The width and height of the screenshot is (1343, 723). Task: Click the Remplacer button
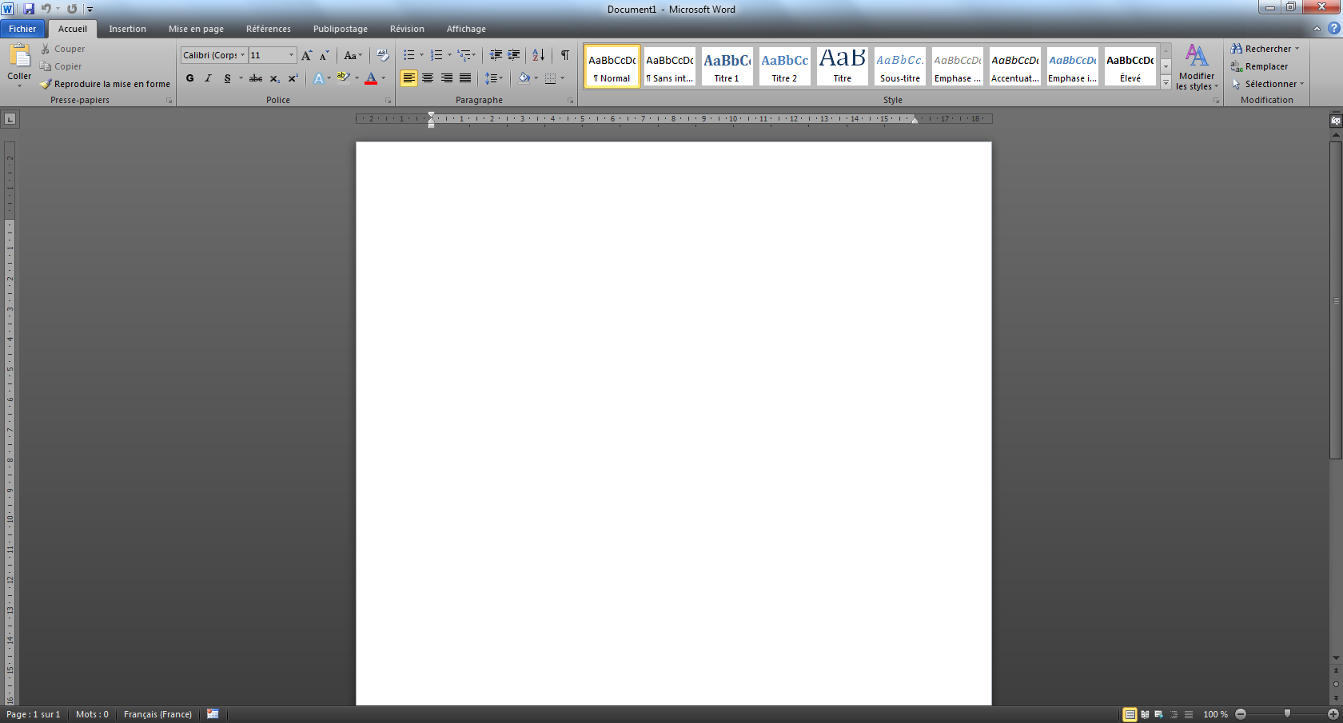pos(1265,66)
